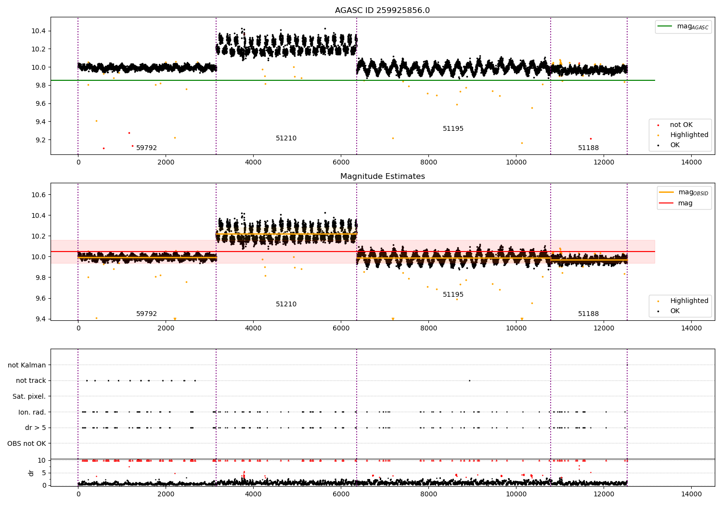
Task: Click y-tick 5 on bottom dr axis
Action: [44, 473]
